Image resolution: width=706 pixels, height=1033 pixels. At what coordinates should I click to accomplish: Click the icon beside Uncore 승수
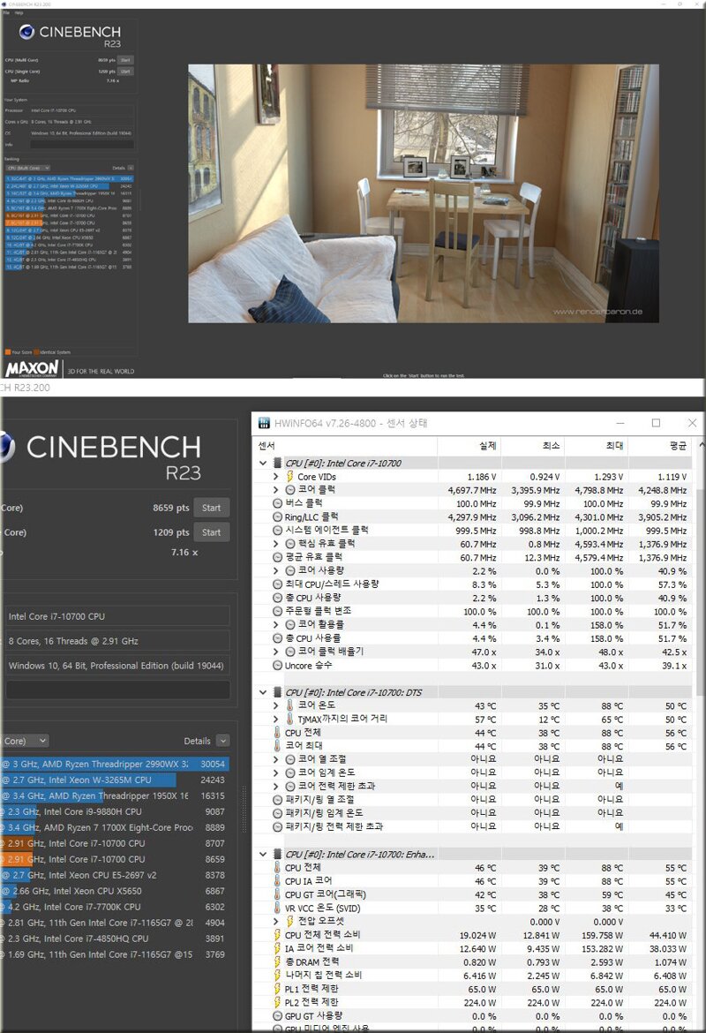click(x=277, y=666)
